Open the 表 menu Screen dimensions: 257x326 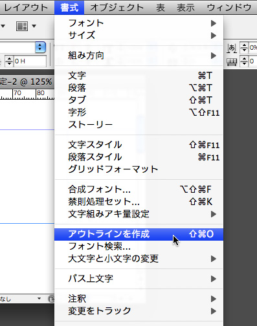pos(161,8)
